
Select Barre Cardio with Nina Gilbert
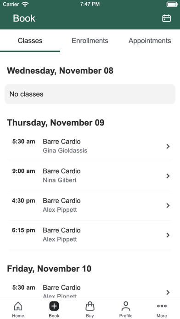tap(90, 176)
